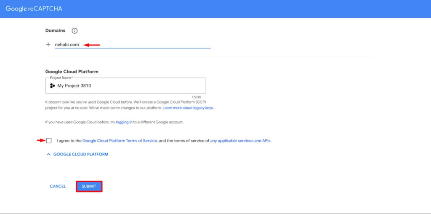Click the 15/30 character counter
This screenshot has height=214, width=431.
click(x=197, y=97)
